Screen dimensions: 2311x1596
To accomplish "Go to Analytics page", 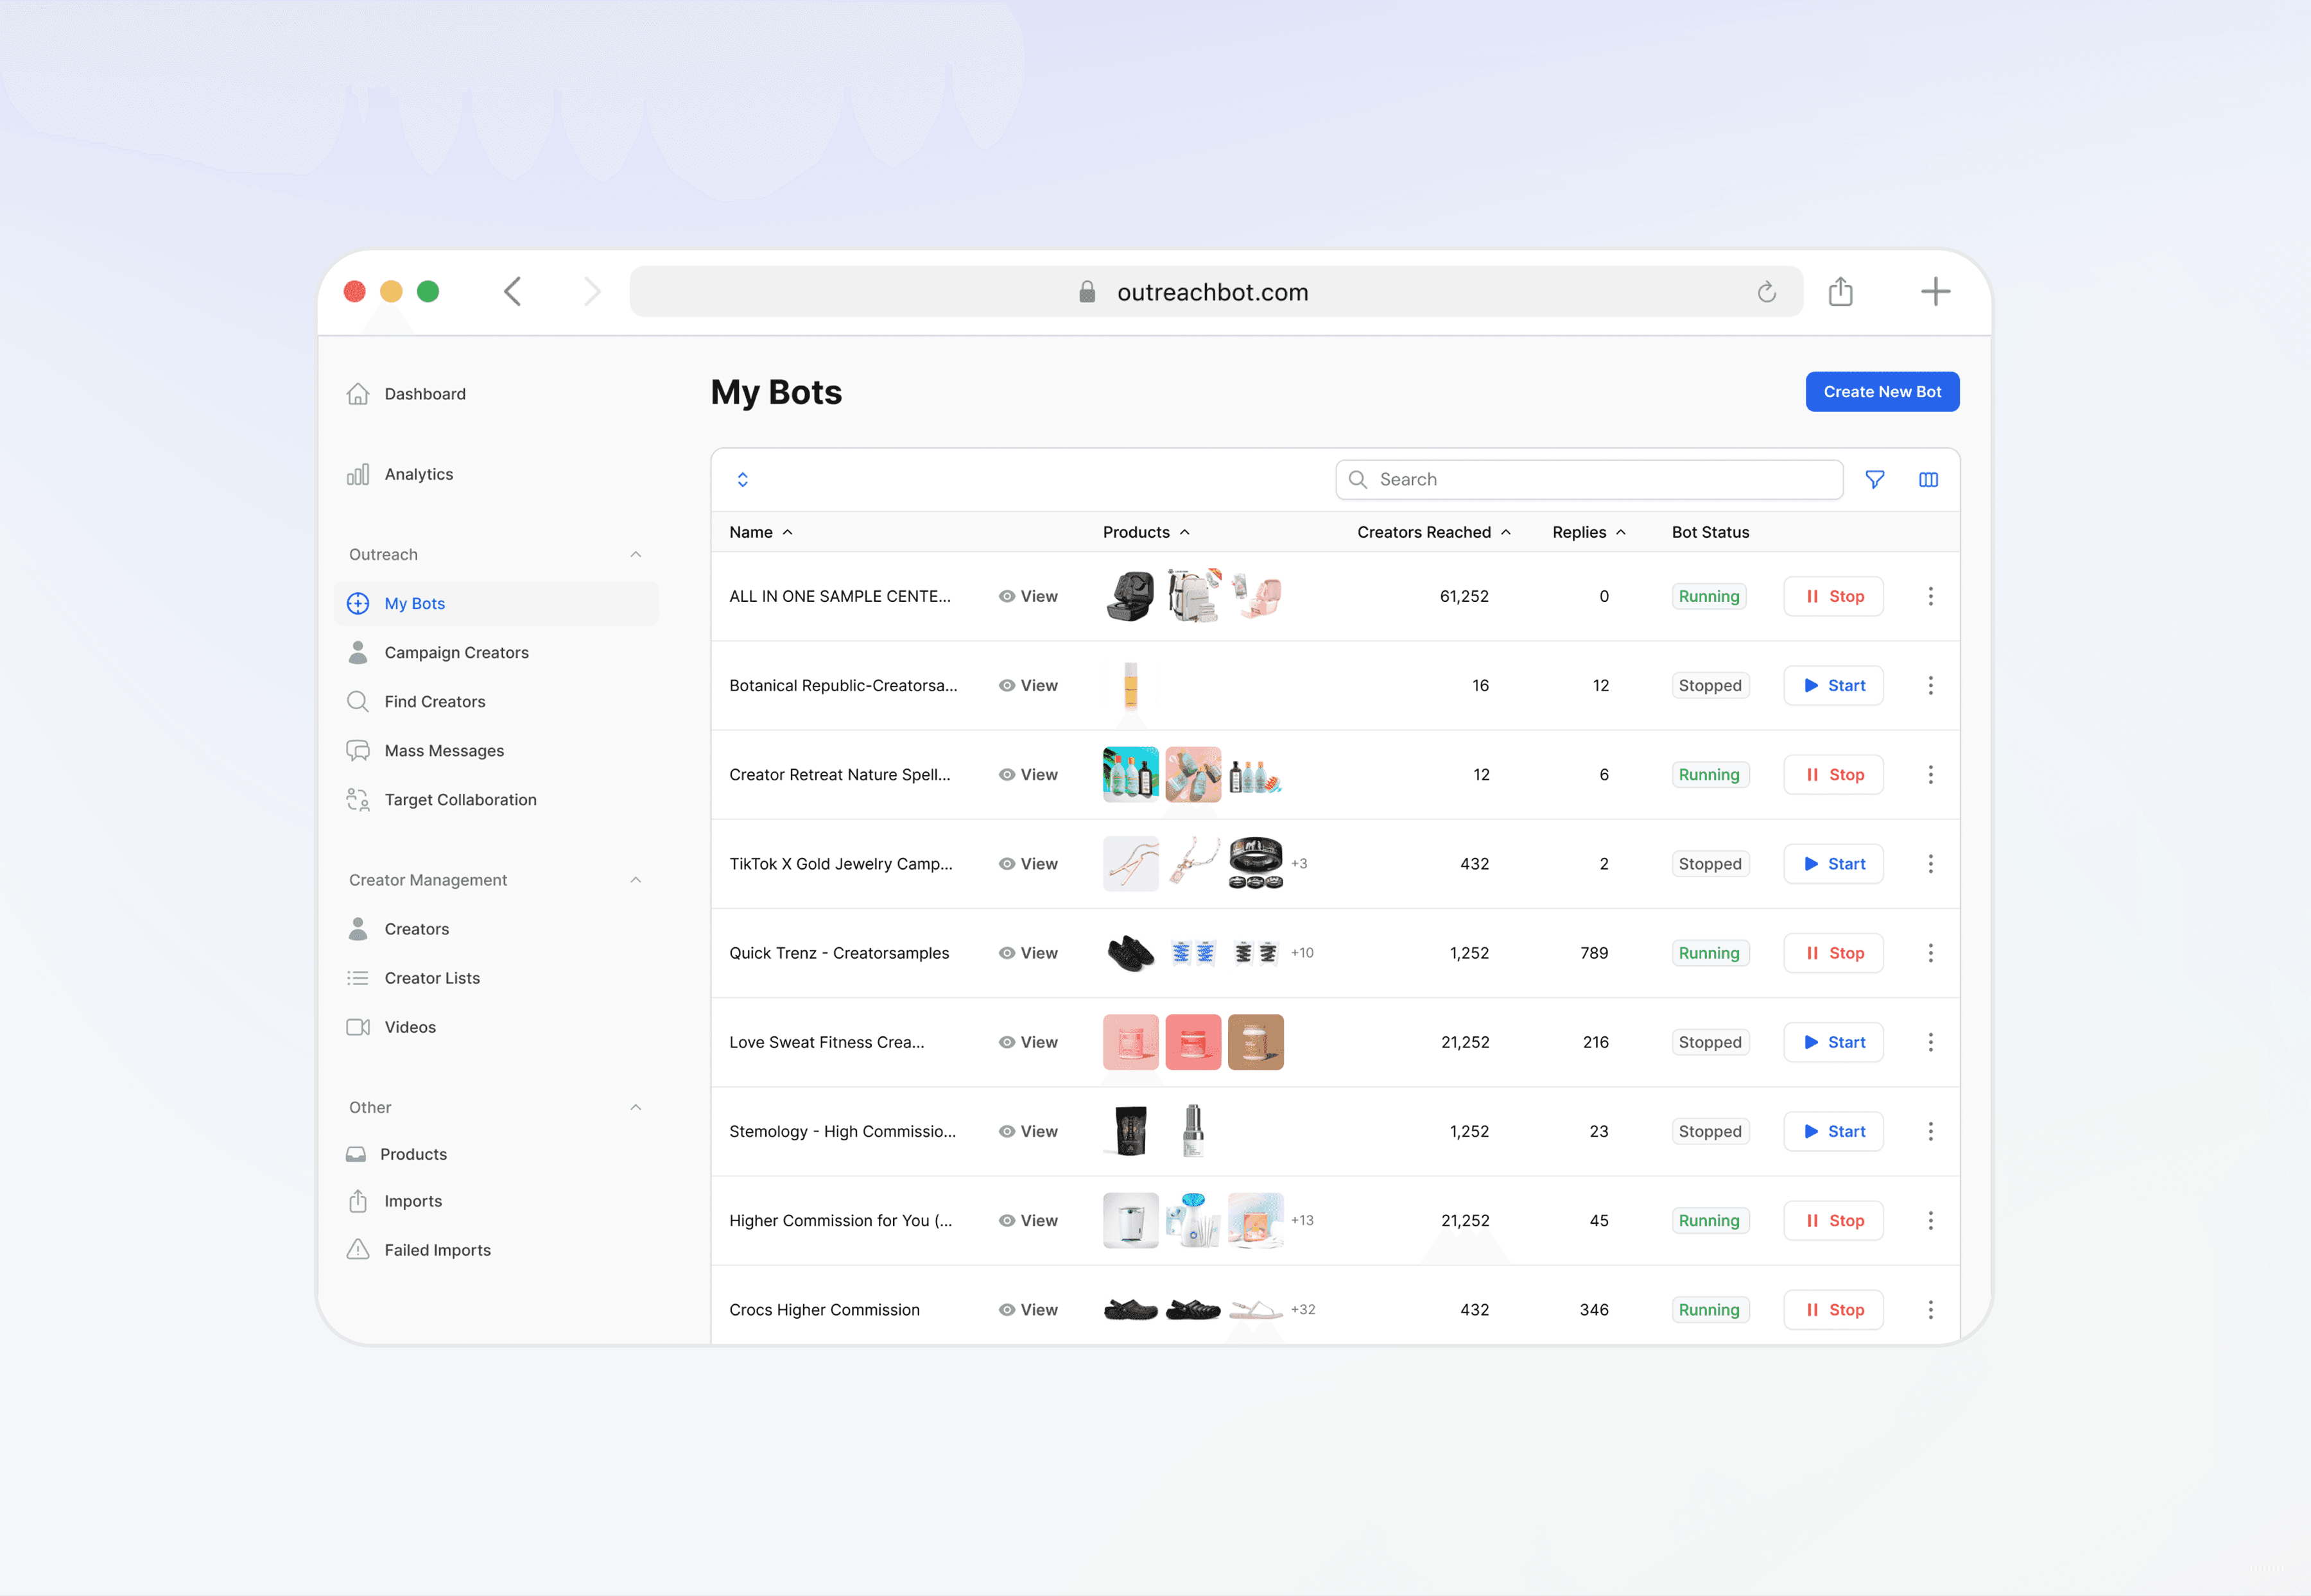I will 418,474.
